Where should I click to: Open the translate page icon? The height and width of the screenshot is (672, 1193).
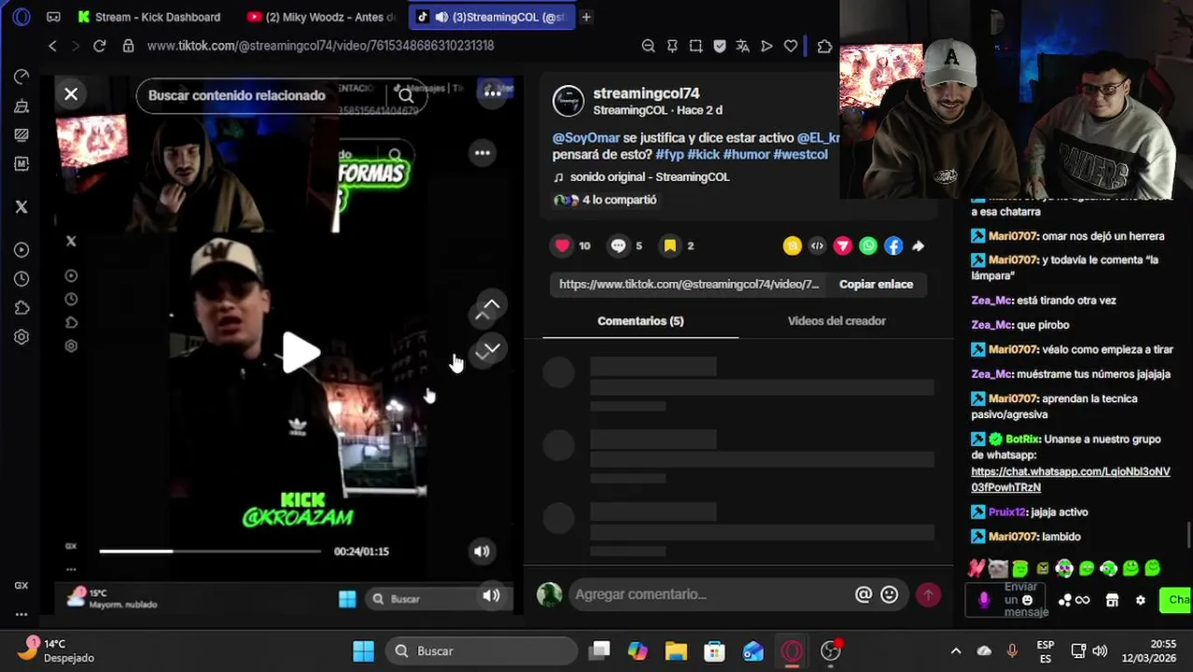coord(743,46)
